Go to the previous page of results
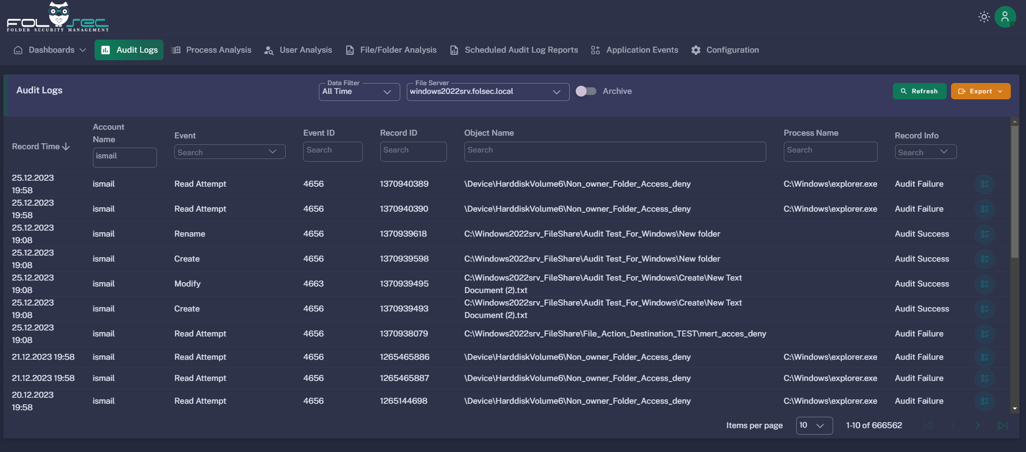1026x452 pixels. (953, 425)
